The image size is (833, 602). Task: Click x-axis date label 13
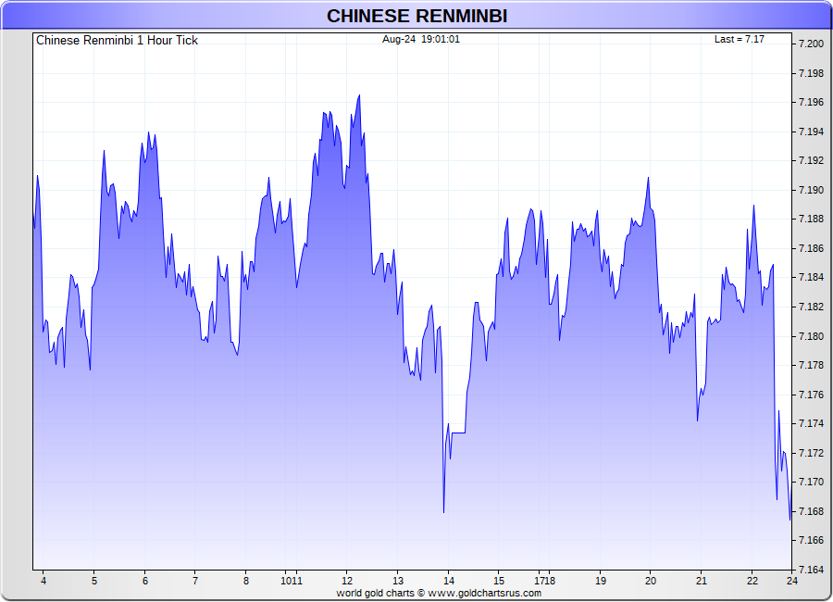(398, 581)
